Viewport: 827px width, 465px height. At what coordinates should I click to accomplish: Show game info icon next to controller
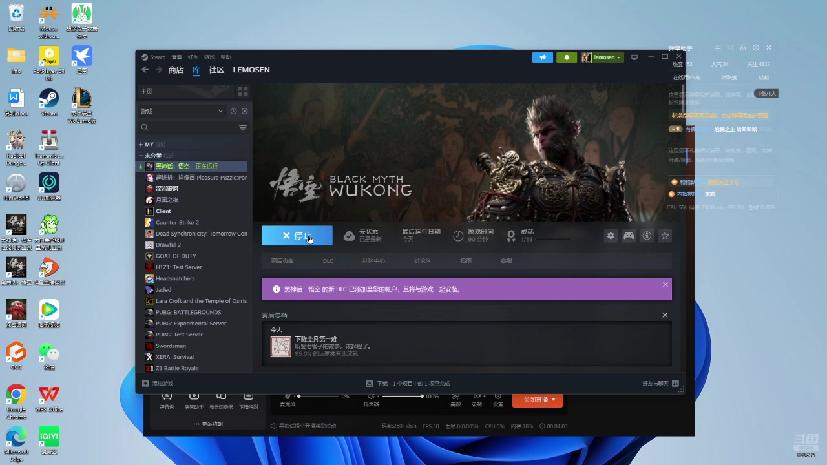(647, 236)
